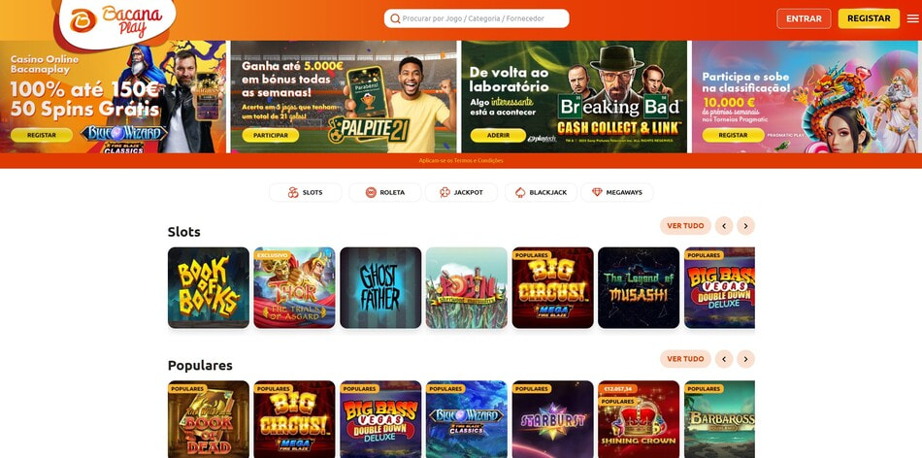The image size is (922, 458).
Task: Show previous Slots games arrow
Action: 724,226
